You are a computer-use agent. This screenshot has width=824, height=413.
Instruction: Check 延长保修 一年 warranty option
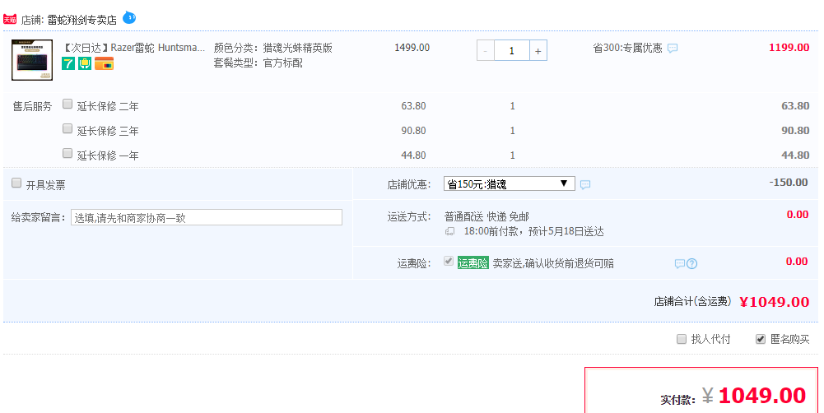click(68, 153)
